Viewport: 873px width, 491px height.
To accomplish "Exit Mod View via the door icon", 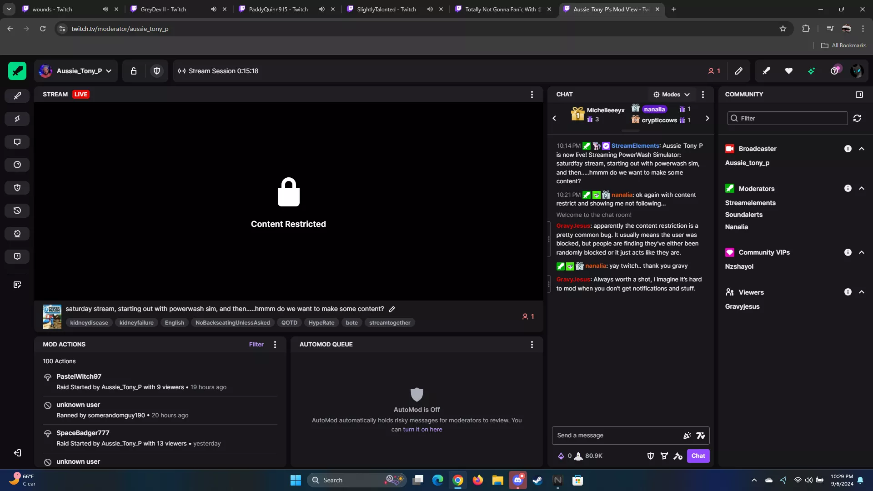I will (x=17, y=453).
